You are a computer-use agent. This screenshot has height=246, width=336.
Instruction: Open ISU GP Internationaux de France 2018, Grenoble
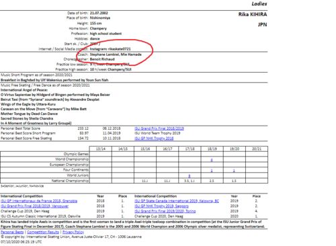coord(39,201)
